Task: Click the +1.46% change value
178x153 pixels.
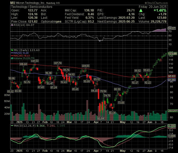Action: pos(160,10)
